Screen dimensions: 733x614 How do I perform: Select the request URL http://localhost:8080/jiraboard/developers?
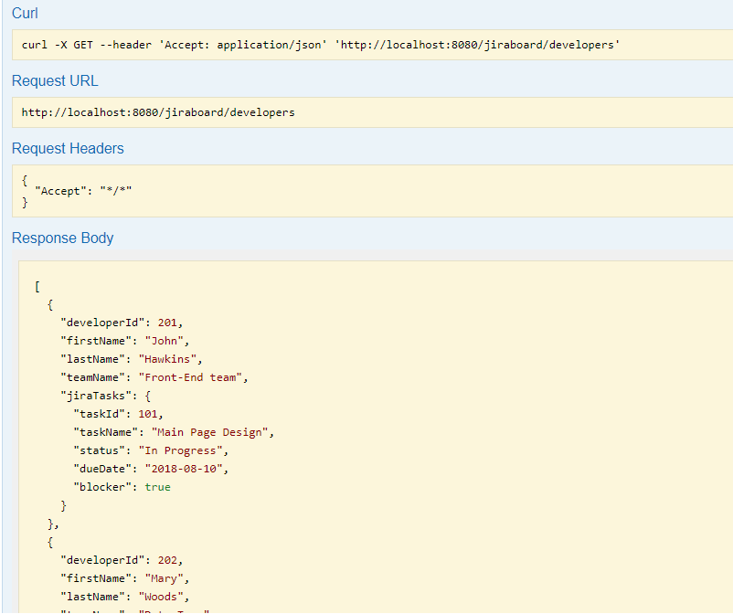[158, 112]
